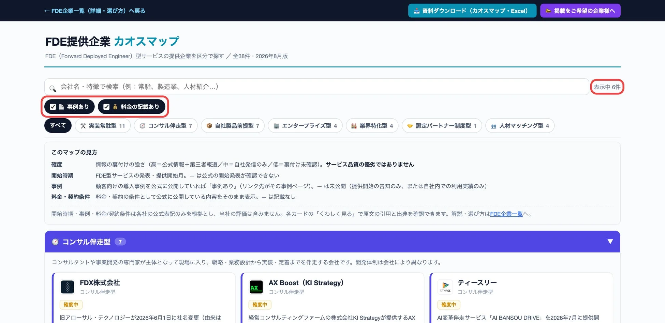Select the エンタープライズ型 filter tab

point(305,126)
